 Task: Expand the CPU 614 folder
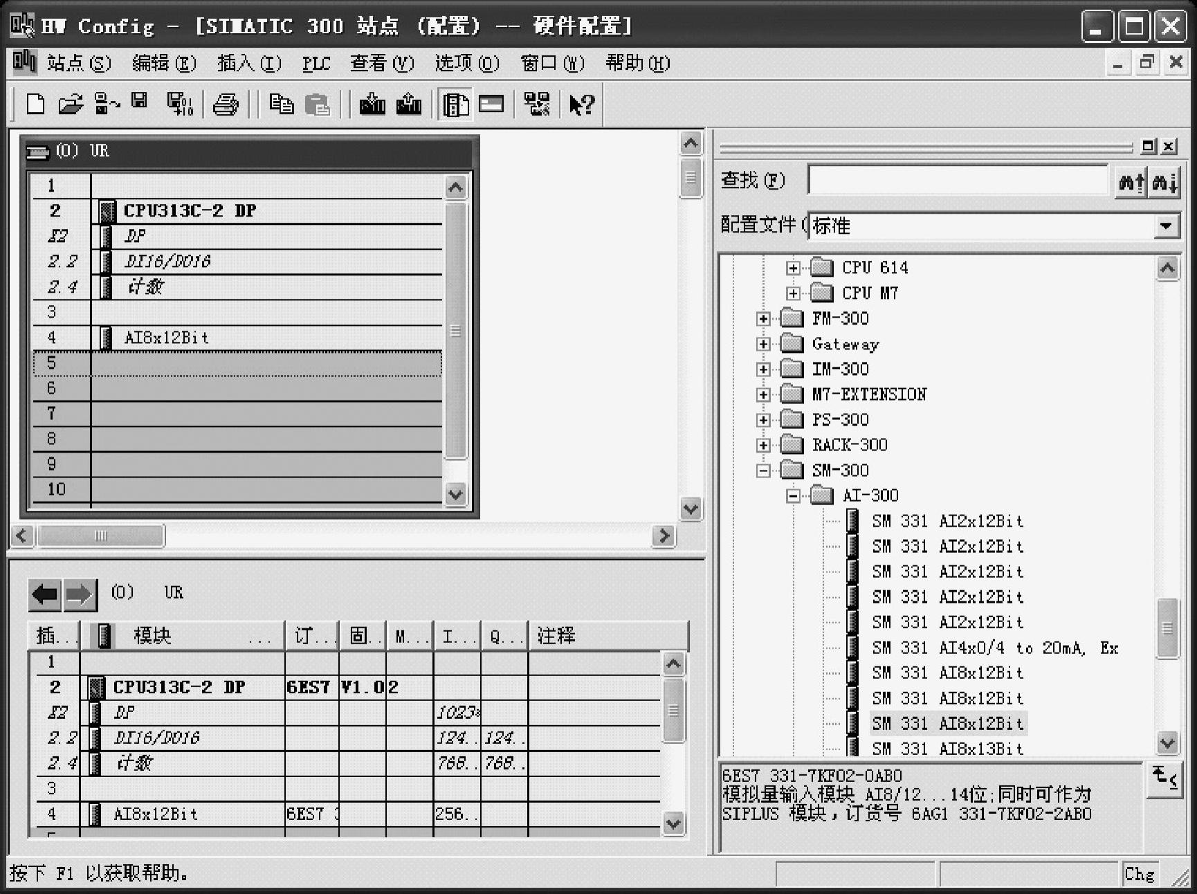click(793, 268)
